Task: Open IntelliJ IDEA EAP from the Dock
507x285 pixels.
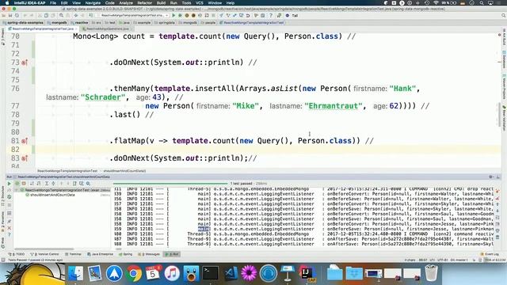Action: click(307, 273)
